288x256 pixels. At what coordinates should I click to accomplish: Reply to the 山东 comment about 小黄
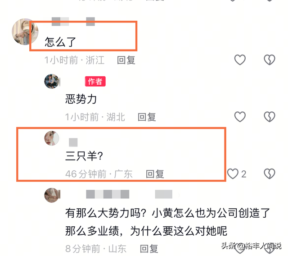tap(149, 249)
